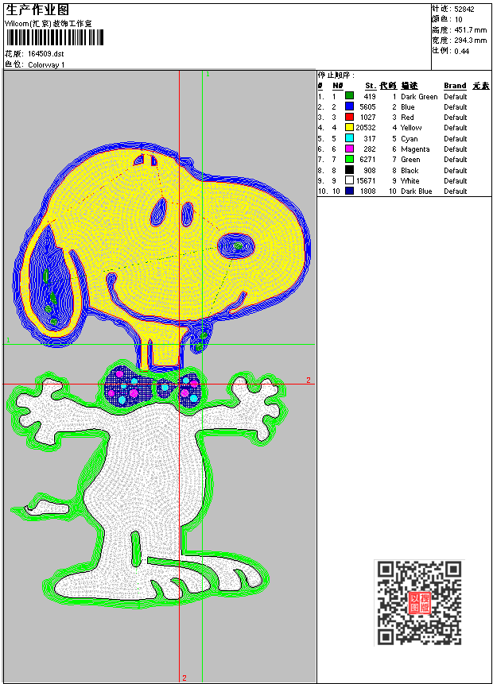
Task: Click the title 生产作业图
Action: [x=37, y=10]
